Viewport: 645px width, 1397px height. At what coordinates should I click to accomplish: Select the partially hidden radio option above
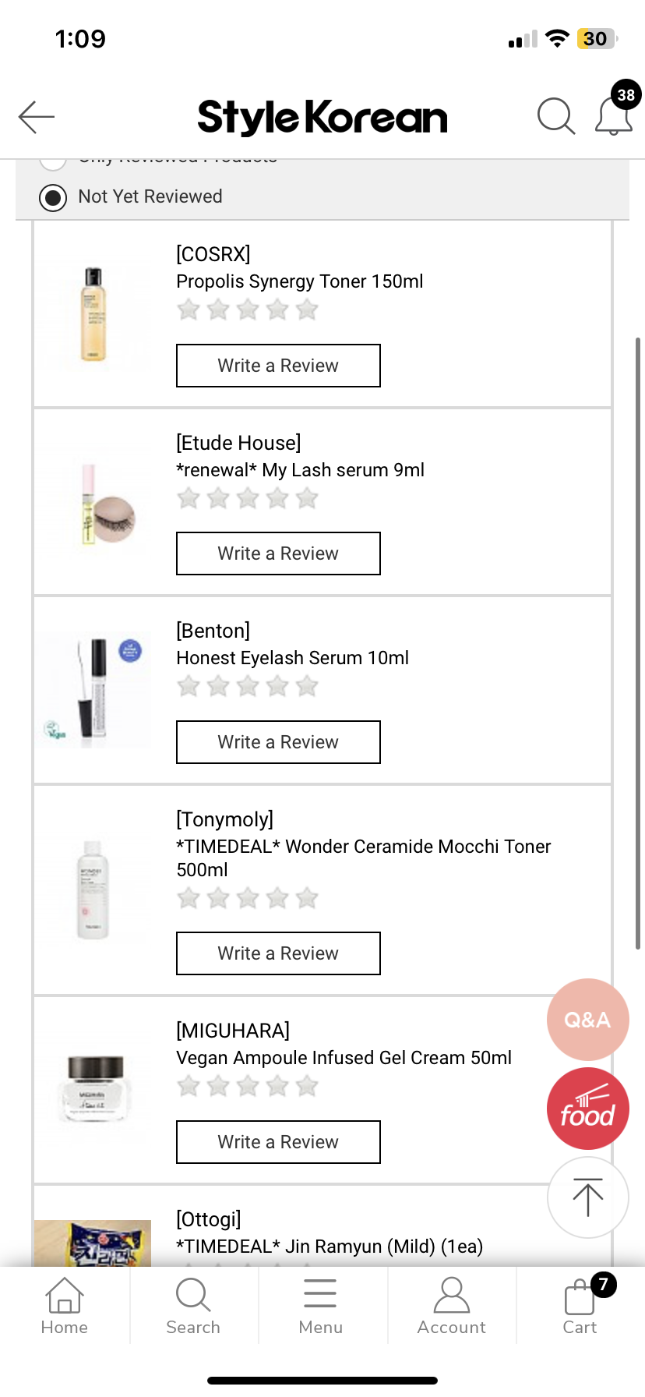[53, 161]
